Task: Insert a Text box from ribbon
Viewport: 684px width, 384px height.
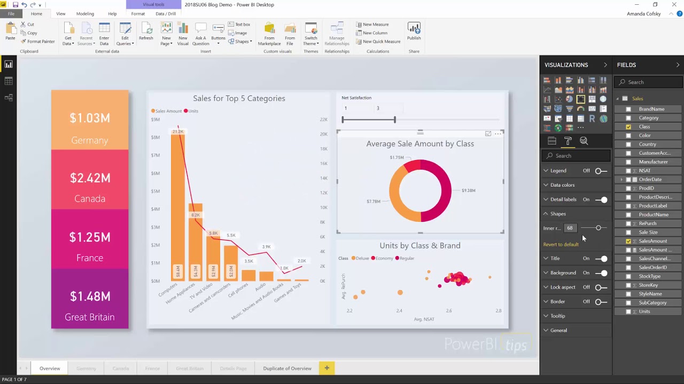Action: point(239,24)
